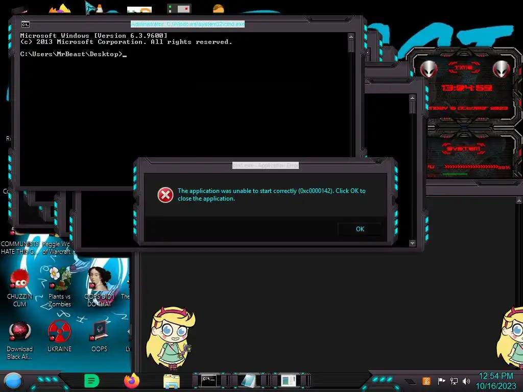Select COMMUNISTS HATE THIS G... desktop label
523x392 pixels.
click(x=20, y=248)
